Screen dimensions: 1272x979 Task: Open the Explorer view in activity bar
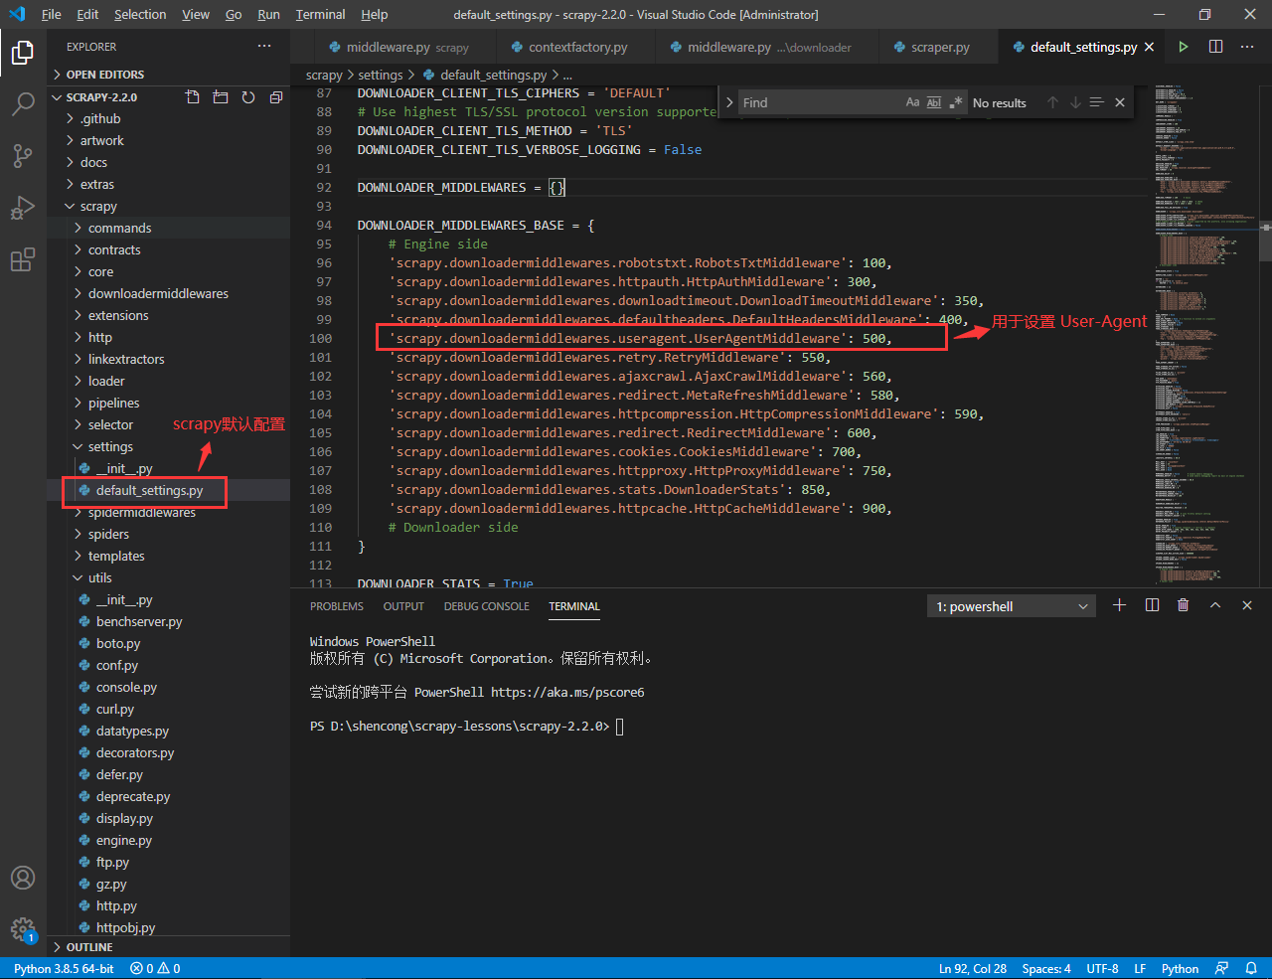pyautogui.click(x=23, y=52)
